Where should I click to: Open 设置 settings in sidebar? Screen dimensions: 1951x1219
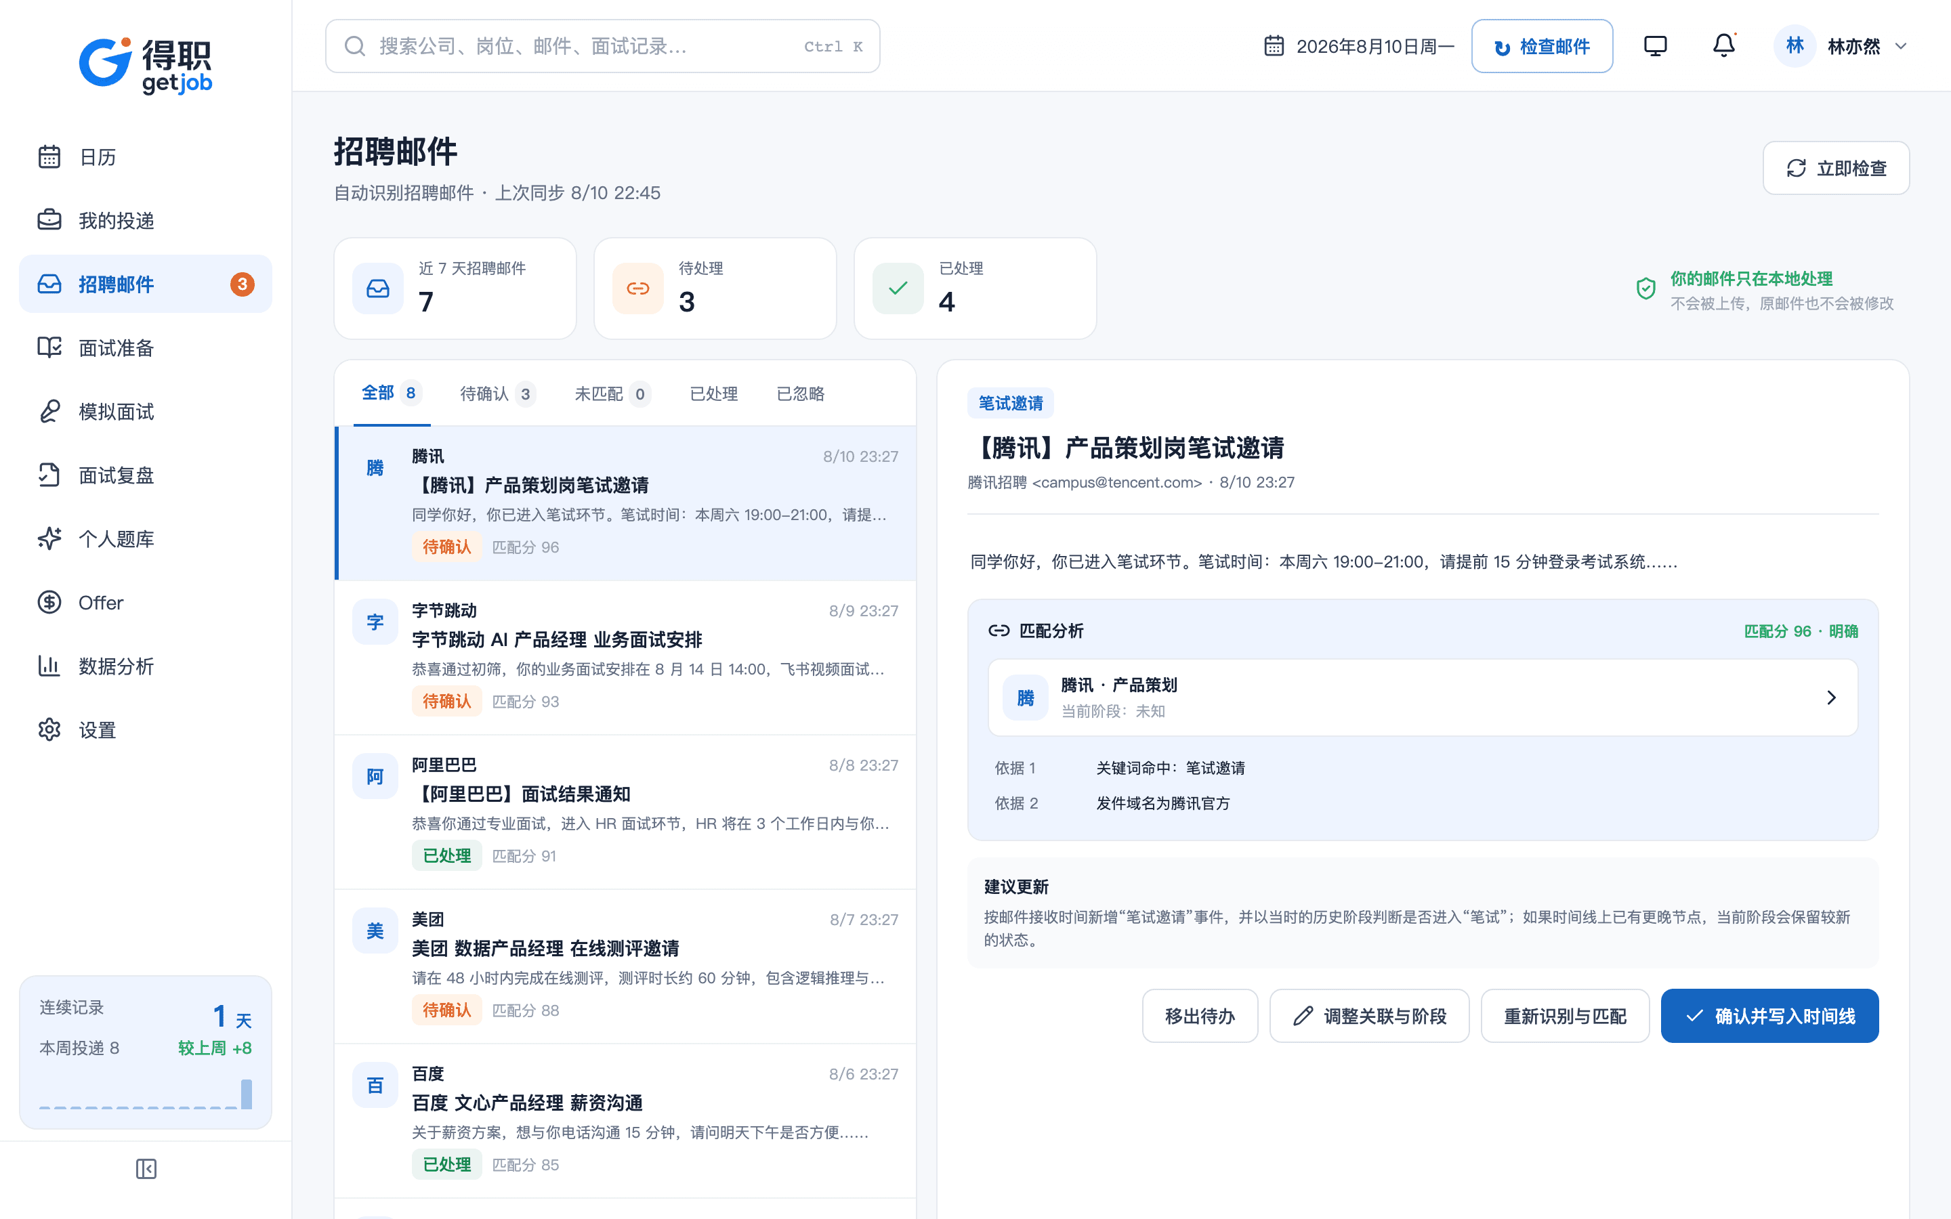pos(145,729)
